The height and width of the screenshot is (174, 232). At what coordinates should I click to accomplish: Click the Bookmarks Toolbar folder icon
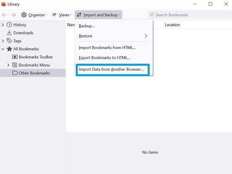click(x=15, y=57)
